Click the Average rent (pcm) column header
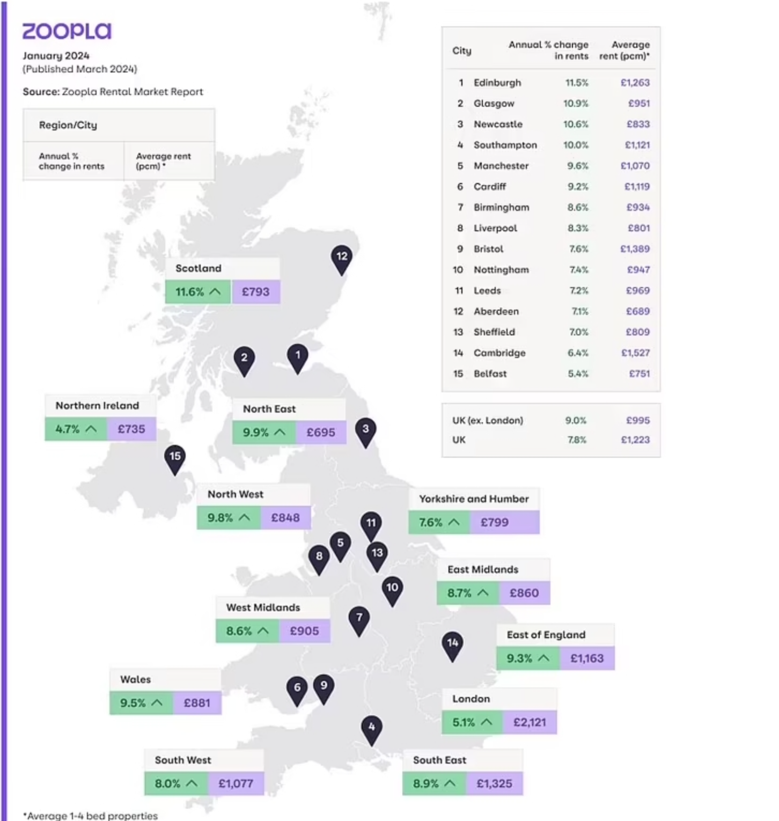The width and height of the screenshot is (779, 821). click(x=624, y=50)
